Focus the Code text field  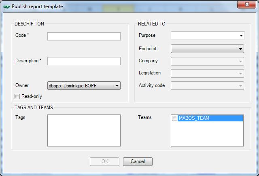click(x=84, y=36)
